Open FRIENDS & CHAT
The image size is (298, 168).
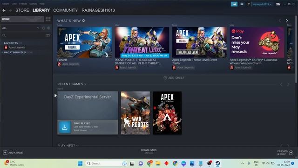point(285,153)
